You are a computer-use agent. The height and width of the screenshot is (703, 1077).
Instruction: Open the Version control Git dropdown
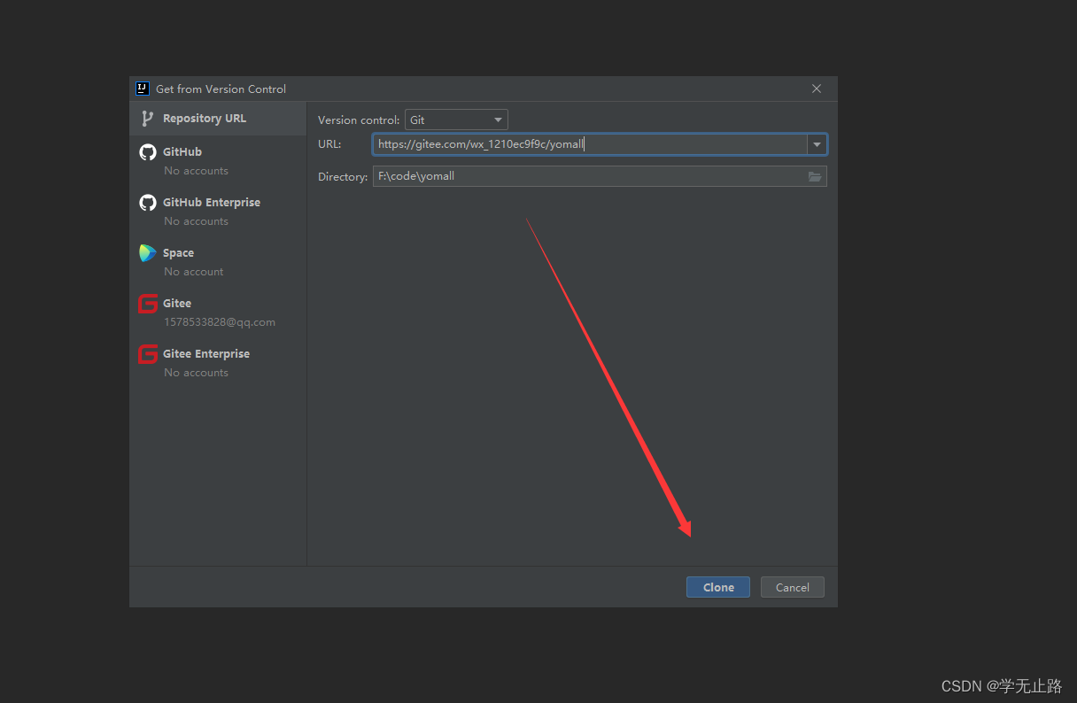(456, 120)
